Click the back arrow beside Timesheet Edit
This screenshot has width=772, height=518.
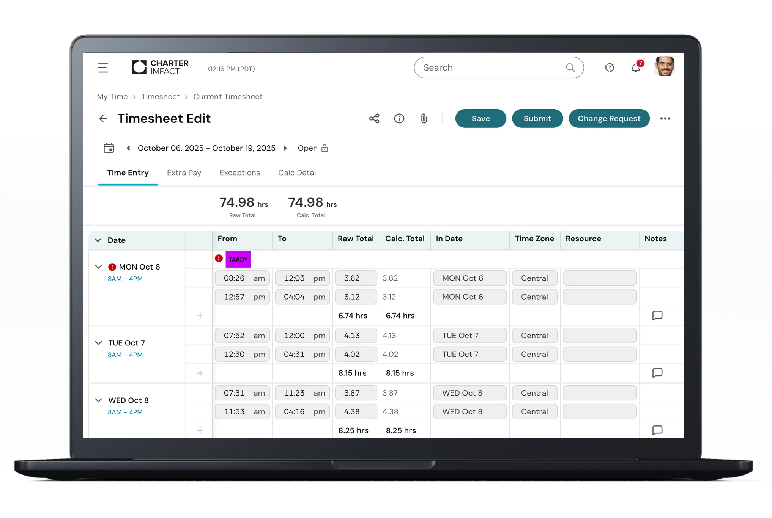coord(103,119)
